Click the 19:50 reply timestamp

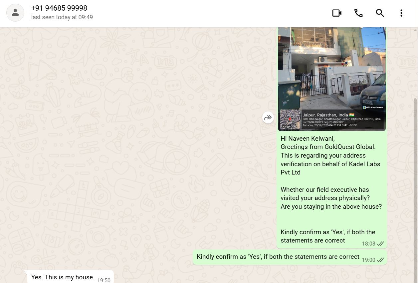click(x=104, y=280)
